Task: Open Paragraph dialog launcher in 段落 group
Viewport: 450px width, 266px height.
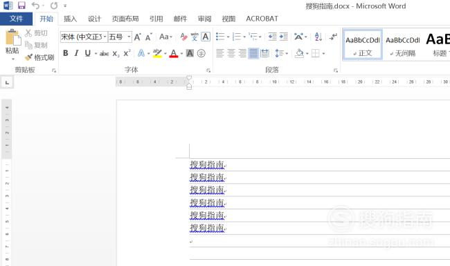Action: point(336,70)
